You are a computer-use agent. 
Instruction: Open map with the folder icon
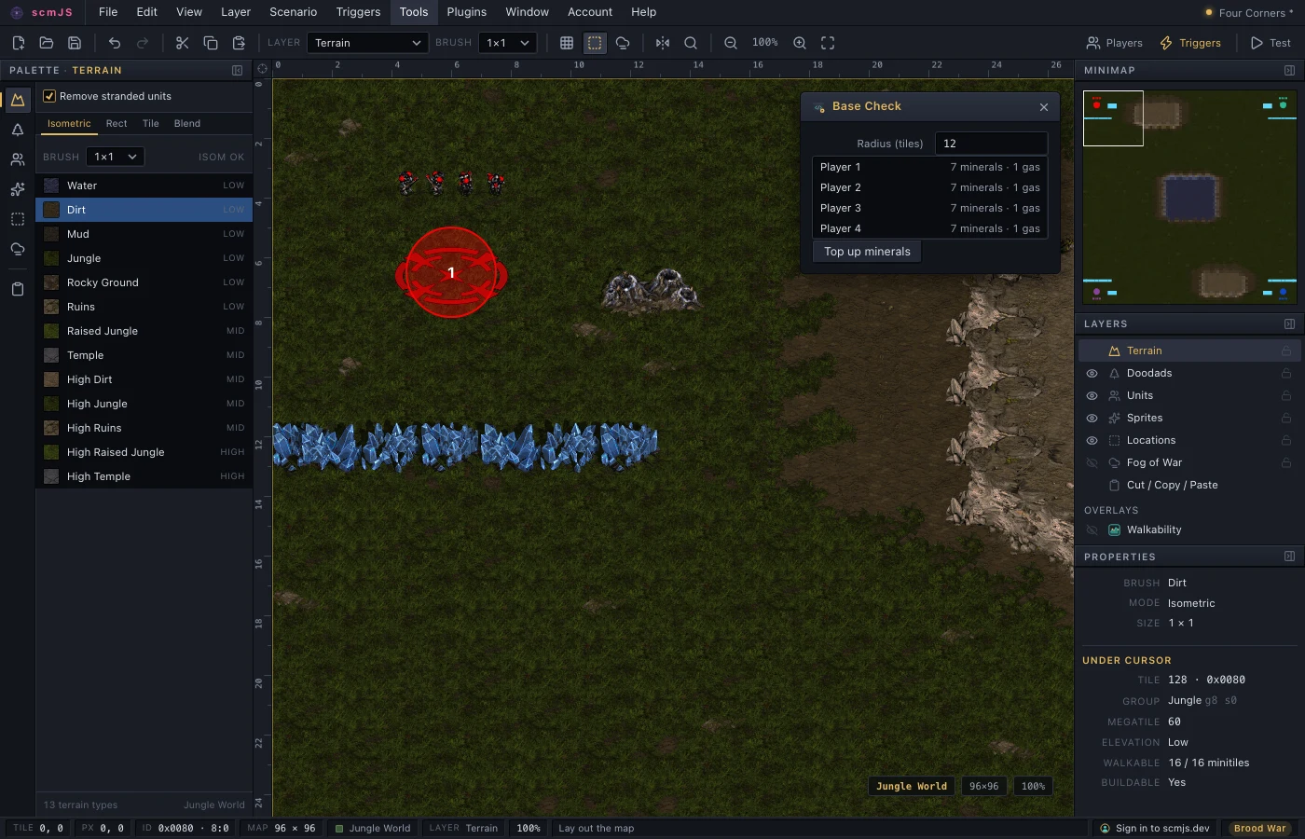click(x=46, y=43)
